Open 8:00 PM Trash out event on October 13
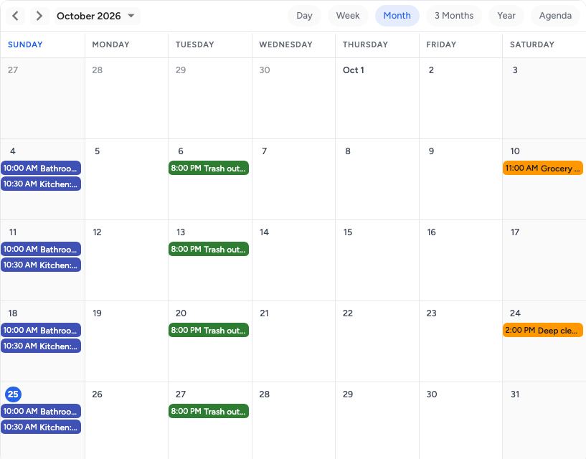 (209, 250)
